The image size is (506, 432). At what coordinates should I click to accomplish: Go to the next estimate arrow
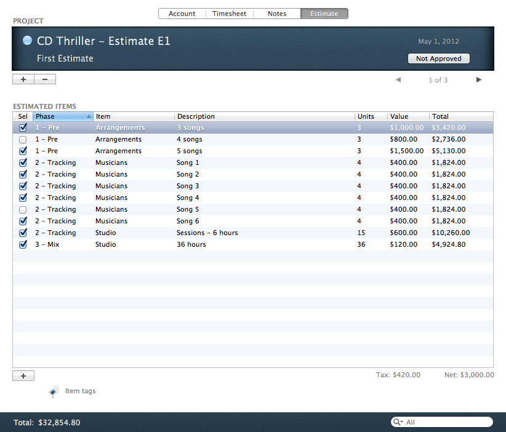(479, 80)
